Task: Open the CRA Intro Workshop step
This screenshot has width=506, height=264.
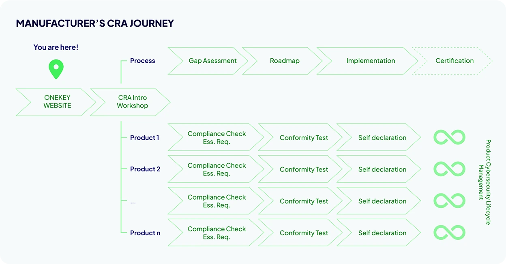Action: (131, 102)
